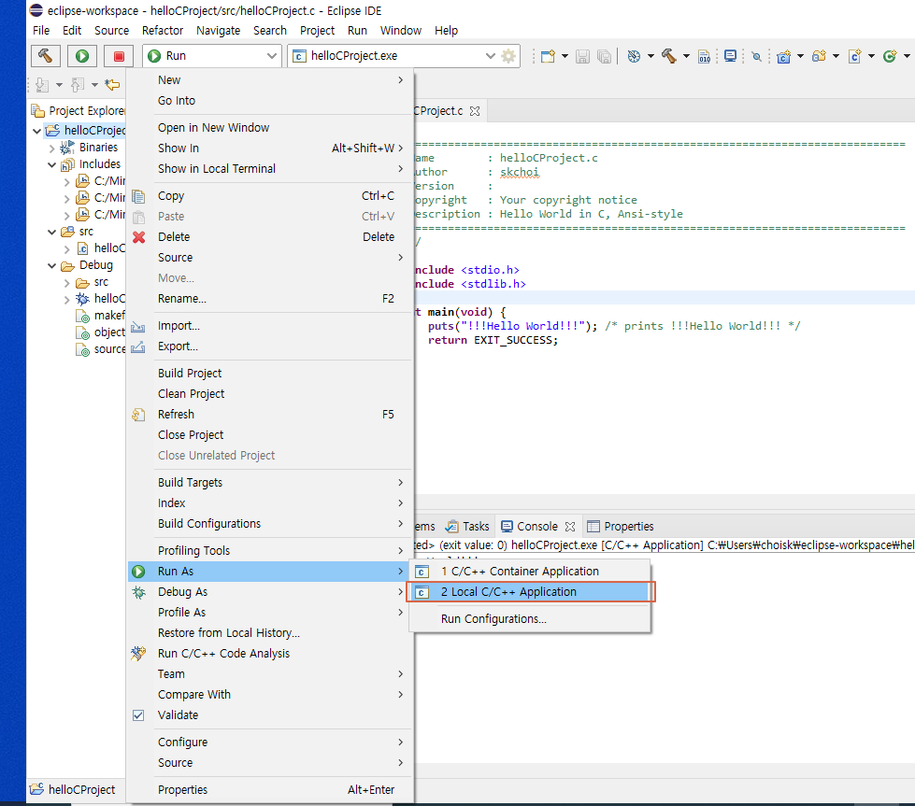Open the Profile As submenu
Image resolution: width=915 pixels, height=806 pixels.
coord(270,613)
